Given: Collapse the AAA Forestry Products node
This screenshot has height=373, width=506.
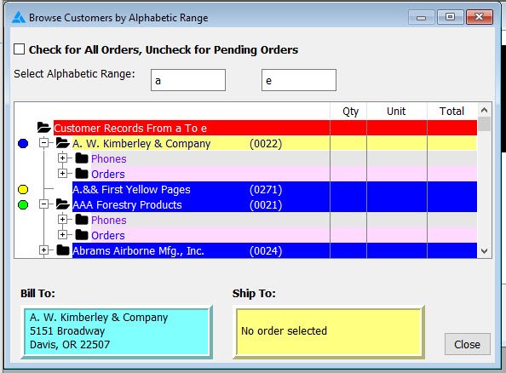Looking at the screenshot, I should tap(44, 204).
